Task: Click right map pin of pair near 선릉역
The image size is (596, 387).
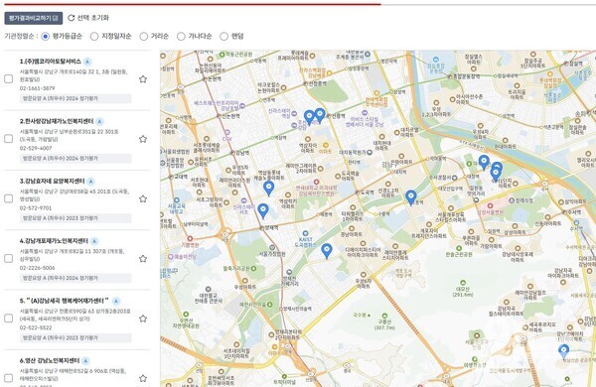Action: [x=320, y=115]
